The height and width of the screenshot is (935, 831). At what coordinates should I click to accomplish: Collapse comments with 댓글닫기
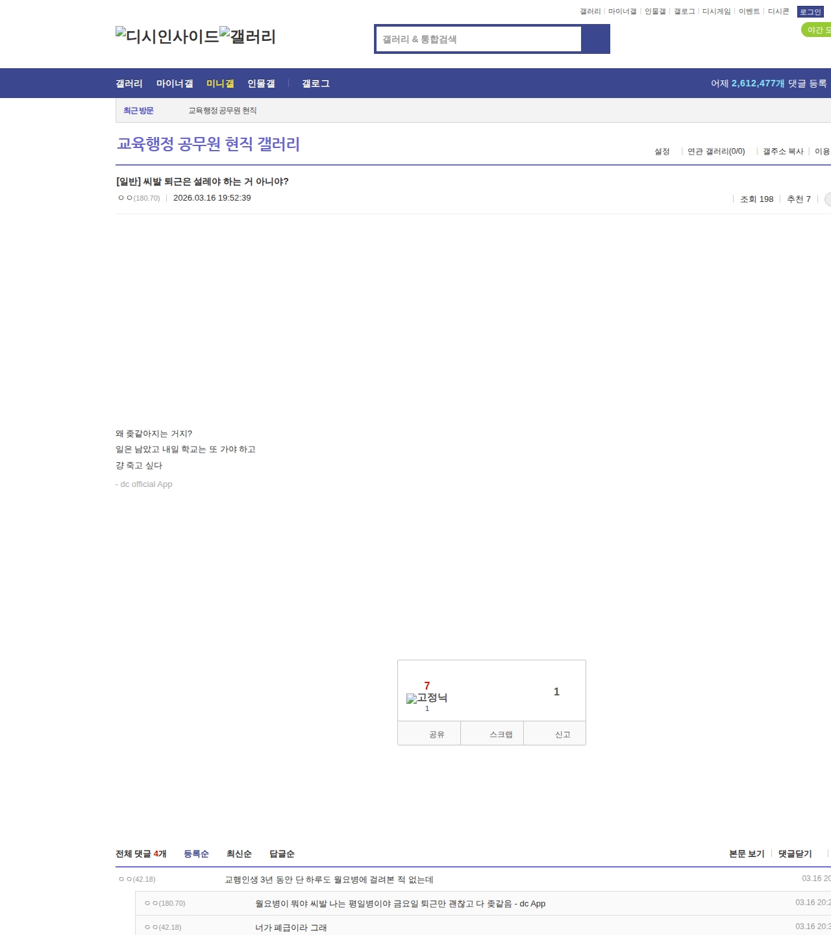coord(795,854)
